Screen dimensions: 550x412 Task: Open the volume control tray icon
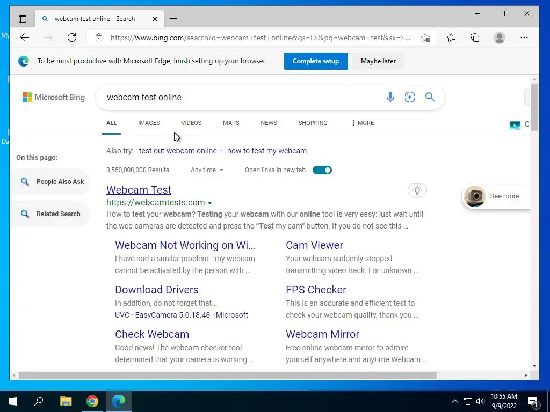tap(480, 401)
